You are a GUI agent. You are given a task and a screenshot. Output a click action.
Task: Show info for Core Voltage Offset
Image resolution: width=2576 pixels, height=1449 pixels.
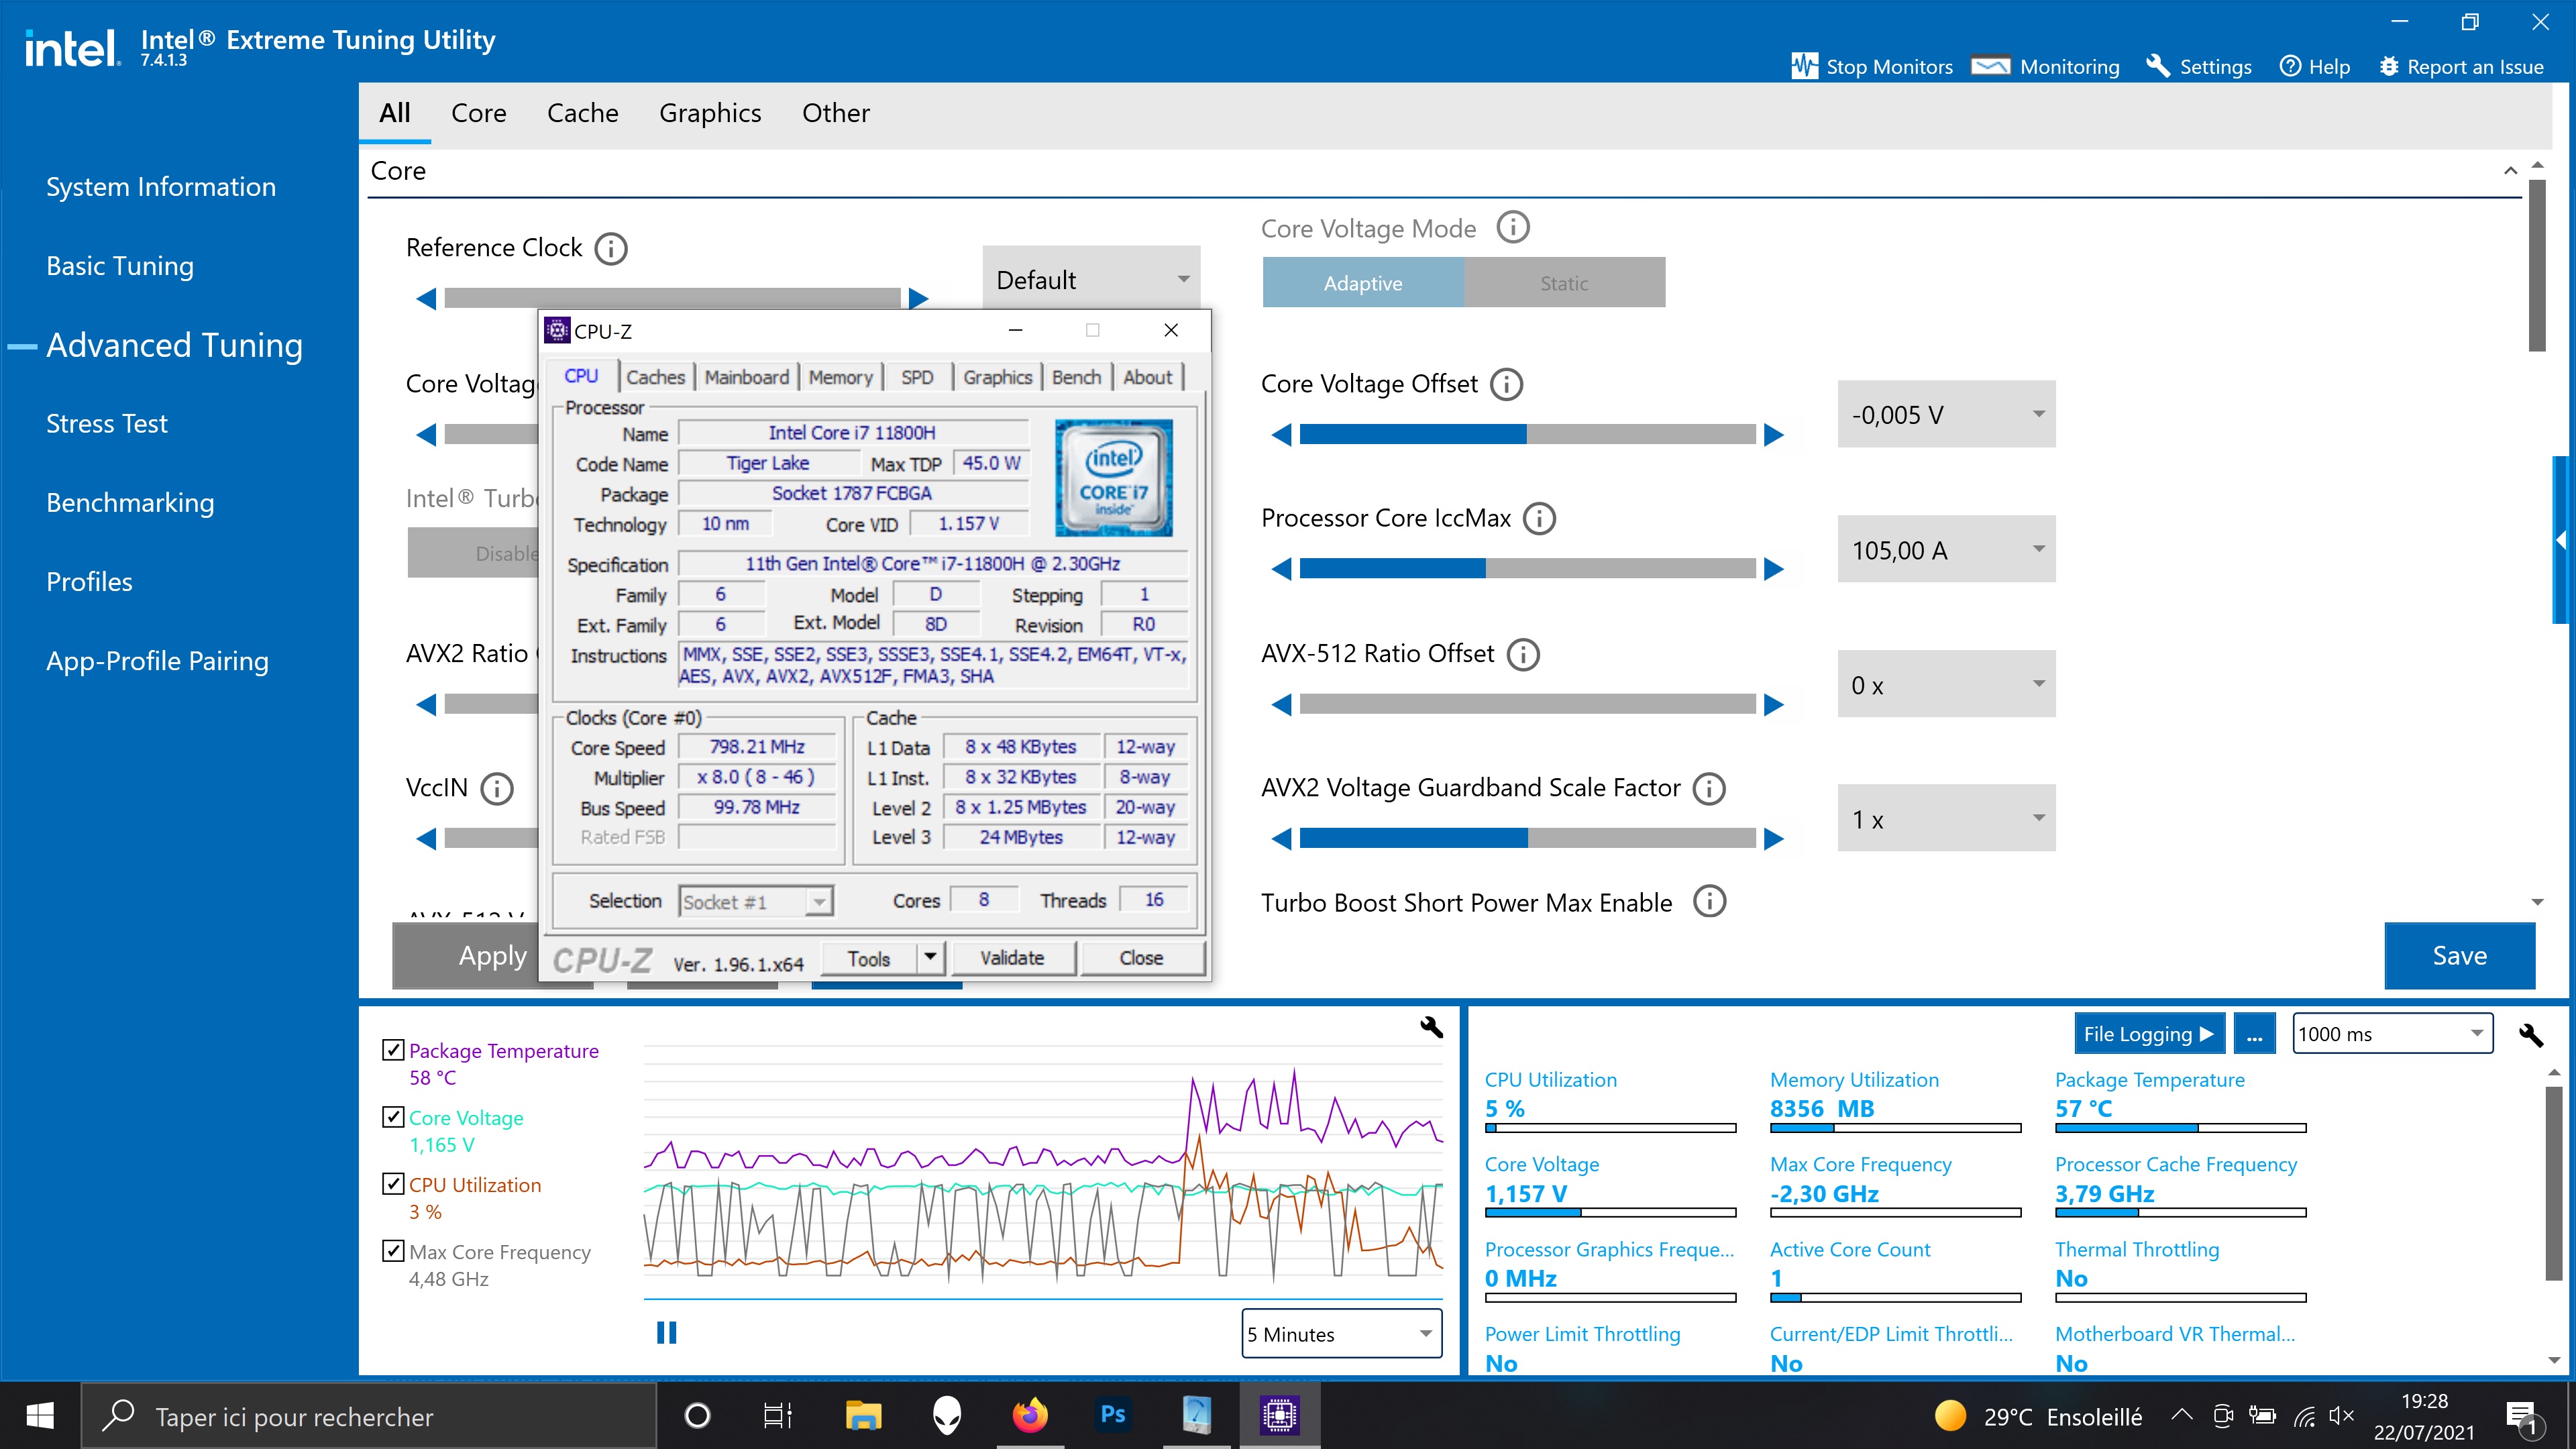click(1506, 384)
